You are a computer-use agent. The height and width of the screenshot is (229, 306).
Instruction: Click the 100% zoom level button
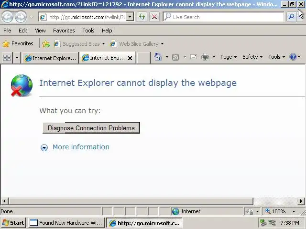[x=276, y=211]
